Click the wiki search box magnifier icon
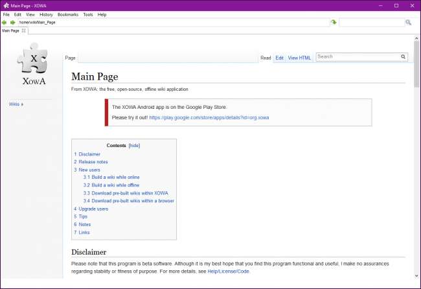Image resolution: width=421 pixels, height=289 pixels. pos(403,57)
